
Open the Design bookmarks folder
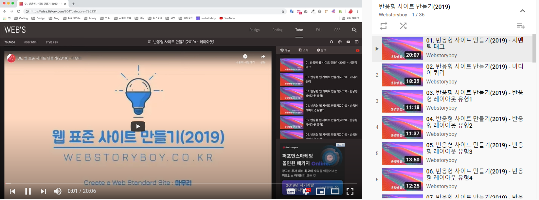coord(38,18)
